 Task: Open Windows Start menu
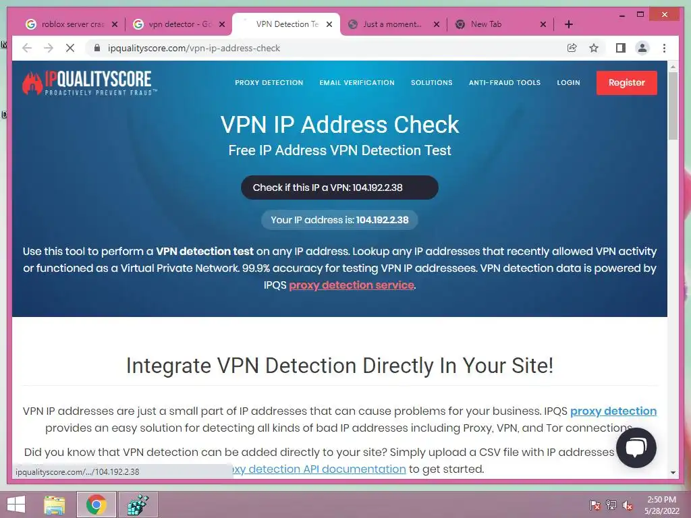16,505
